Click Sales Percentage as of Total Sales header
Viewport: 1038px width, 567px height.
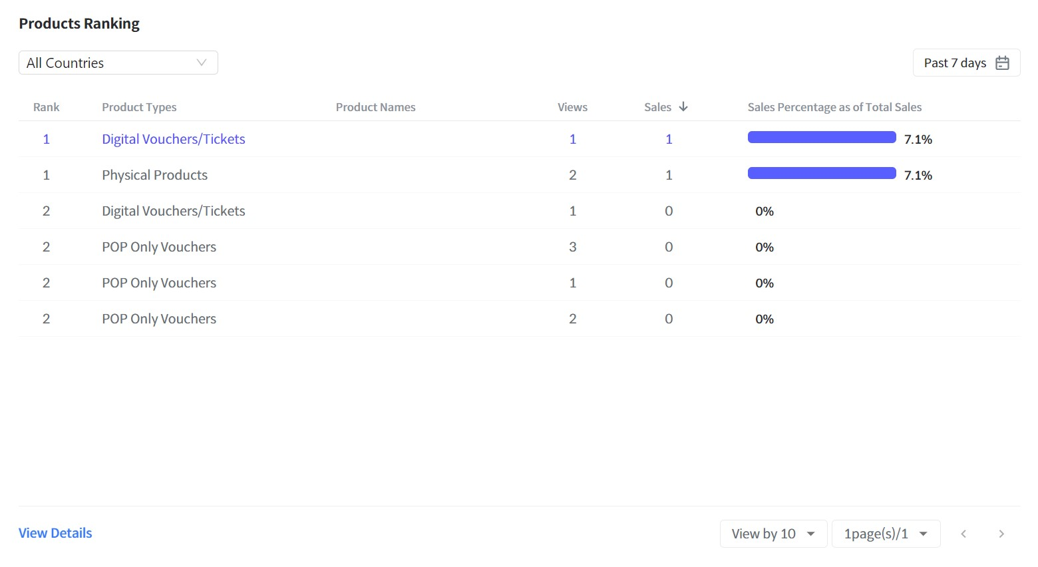(834, 107)
